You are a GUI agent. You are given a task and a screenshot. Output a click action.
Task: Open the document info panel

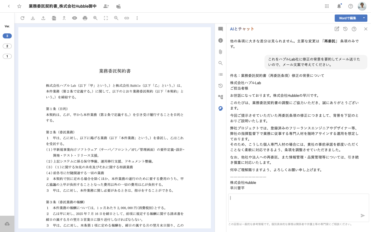point(221,41)
